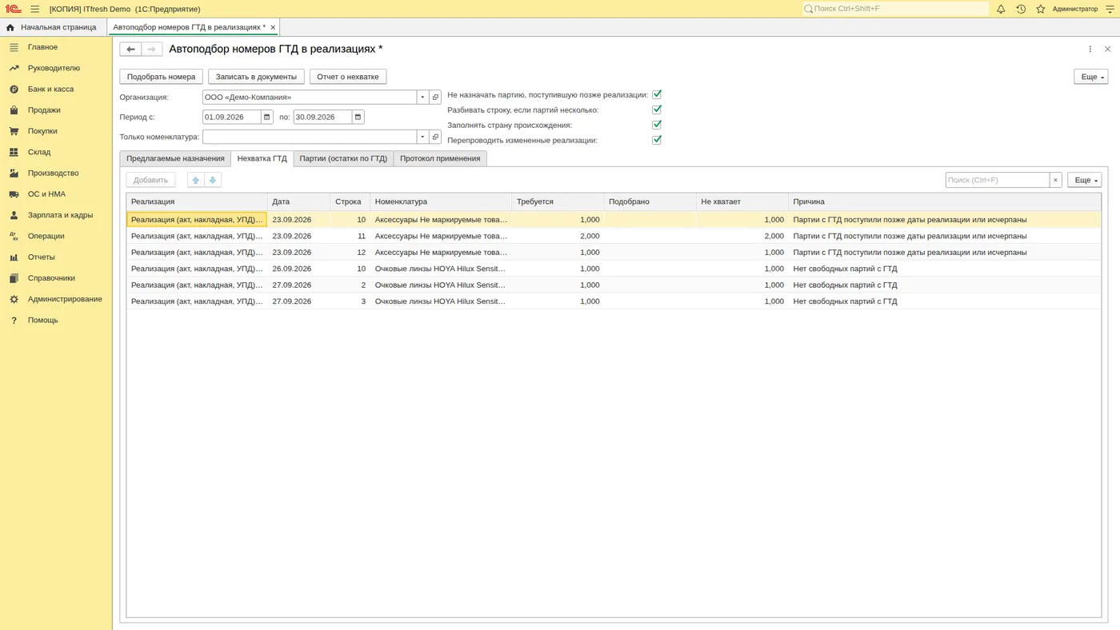Open calendar picker for end date 30.09.2026
1120x630 pixels.
(358, 117)
